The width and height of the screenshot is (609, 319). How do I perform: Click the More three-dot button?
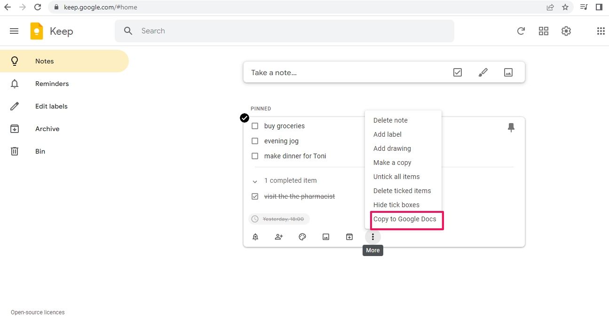(x=373, y=237)
